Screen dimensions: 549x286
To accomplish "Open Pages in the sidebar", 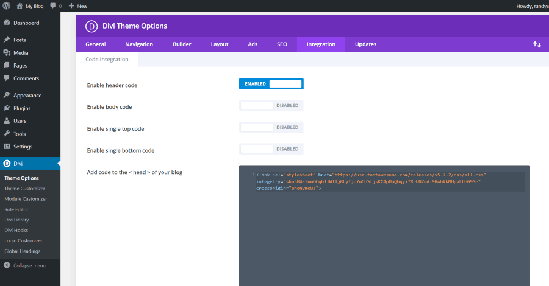I will [20, 66].
